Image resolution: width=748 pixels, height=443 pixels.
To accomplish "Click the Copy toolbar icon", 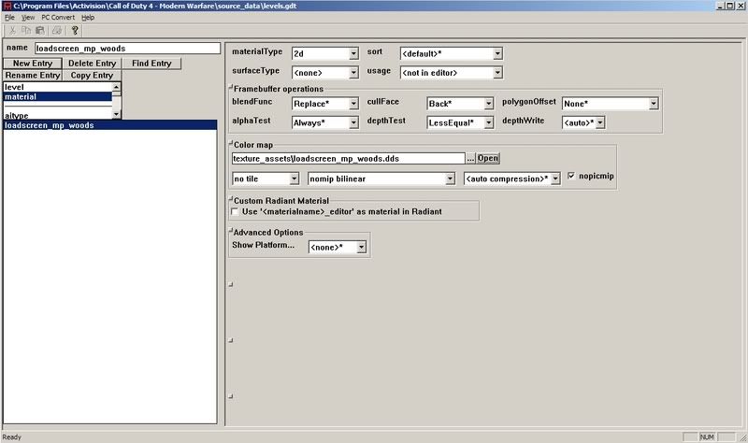I will 27,30.
